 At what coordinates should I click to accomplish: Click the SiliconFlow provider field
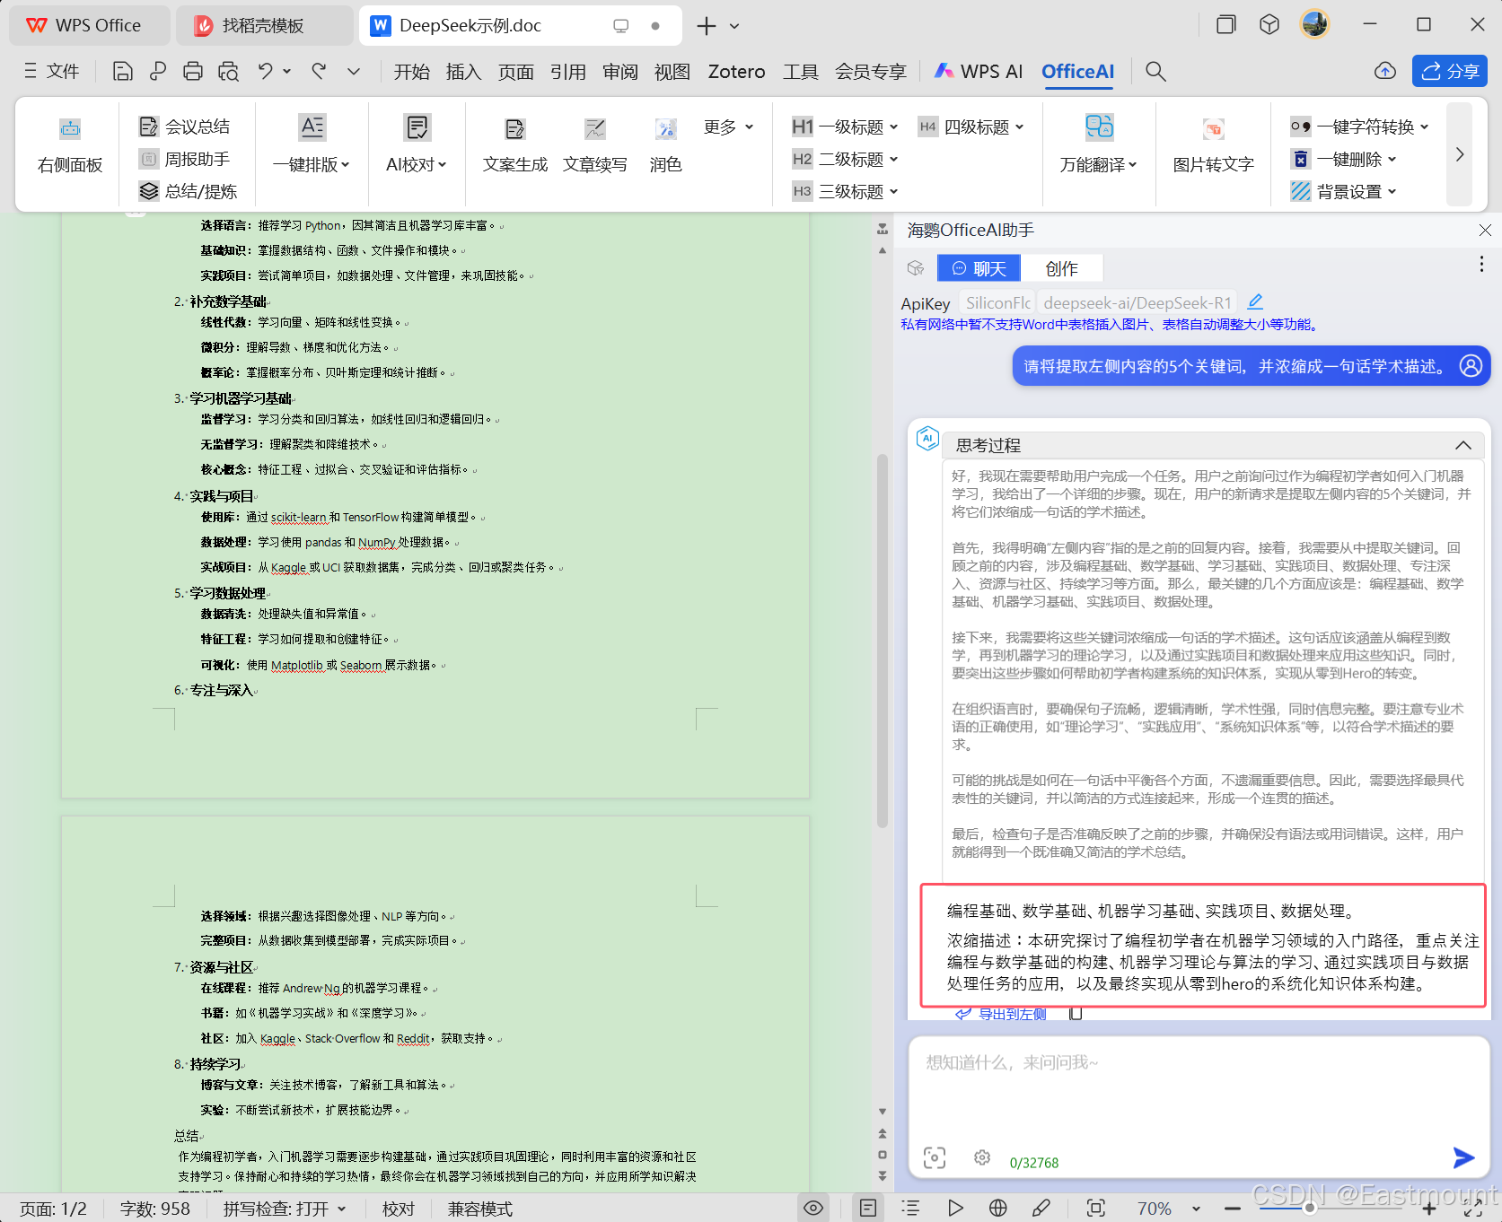997,303
